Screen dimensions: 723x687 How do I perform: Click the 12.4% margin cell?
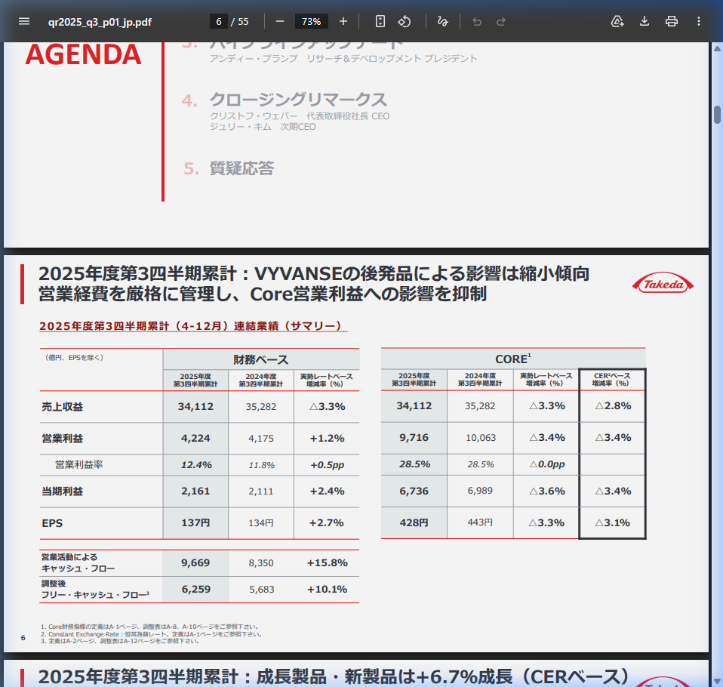pyautogui.click(x=196, y=465)
